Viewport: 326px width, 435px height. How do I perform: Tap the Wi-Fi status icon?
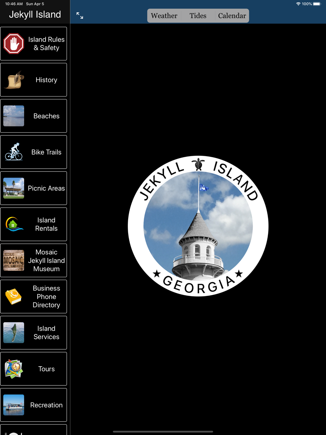coord(298,4)
